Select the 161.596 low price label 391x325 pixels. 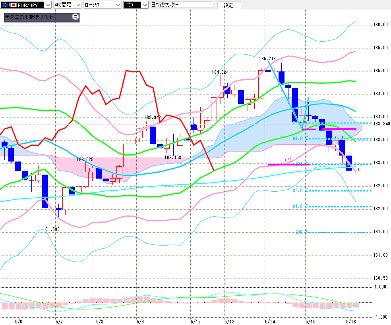point(51,229)
